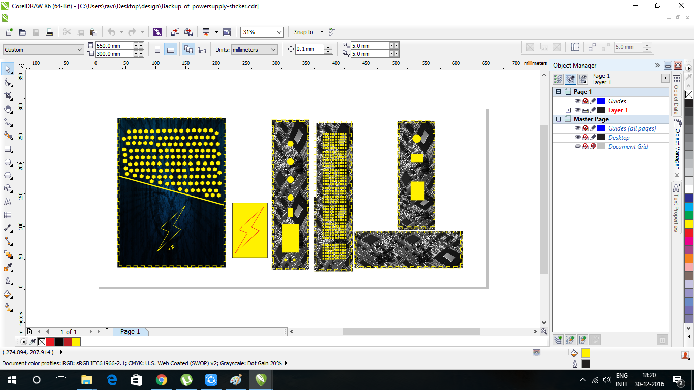Set page to landscape orientation
The image size is (694, 390).
[171, 50]
